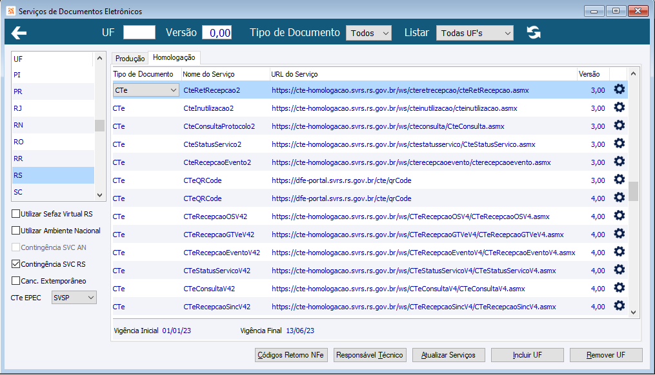Viewport: 655px width, 375px height.
Task: Toggle Canc. Extemporâneo checkbox
Action: 16,281
